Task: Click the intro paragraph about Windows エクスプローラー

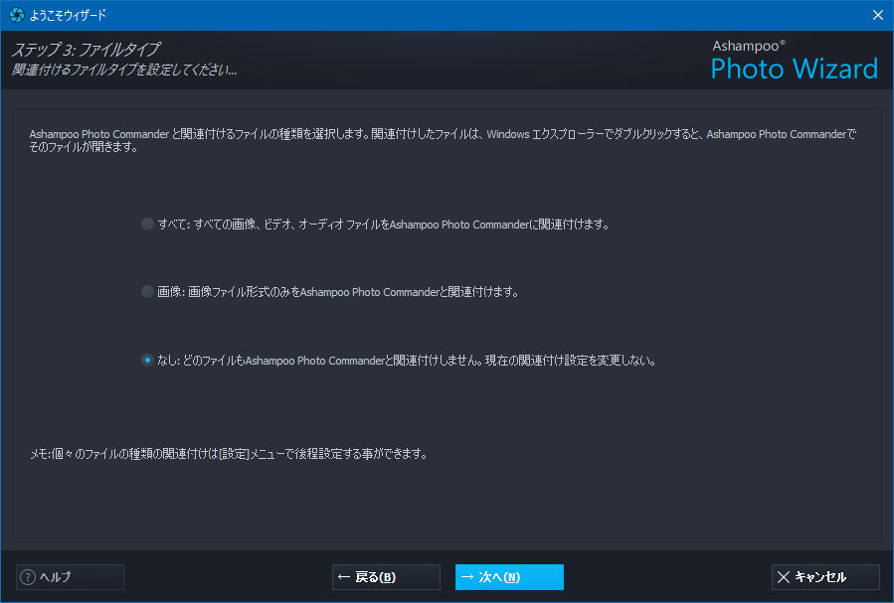Action: click(x=443, y=141)
